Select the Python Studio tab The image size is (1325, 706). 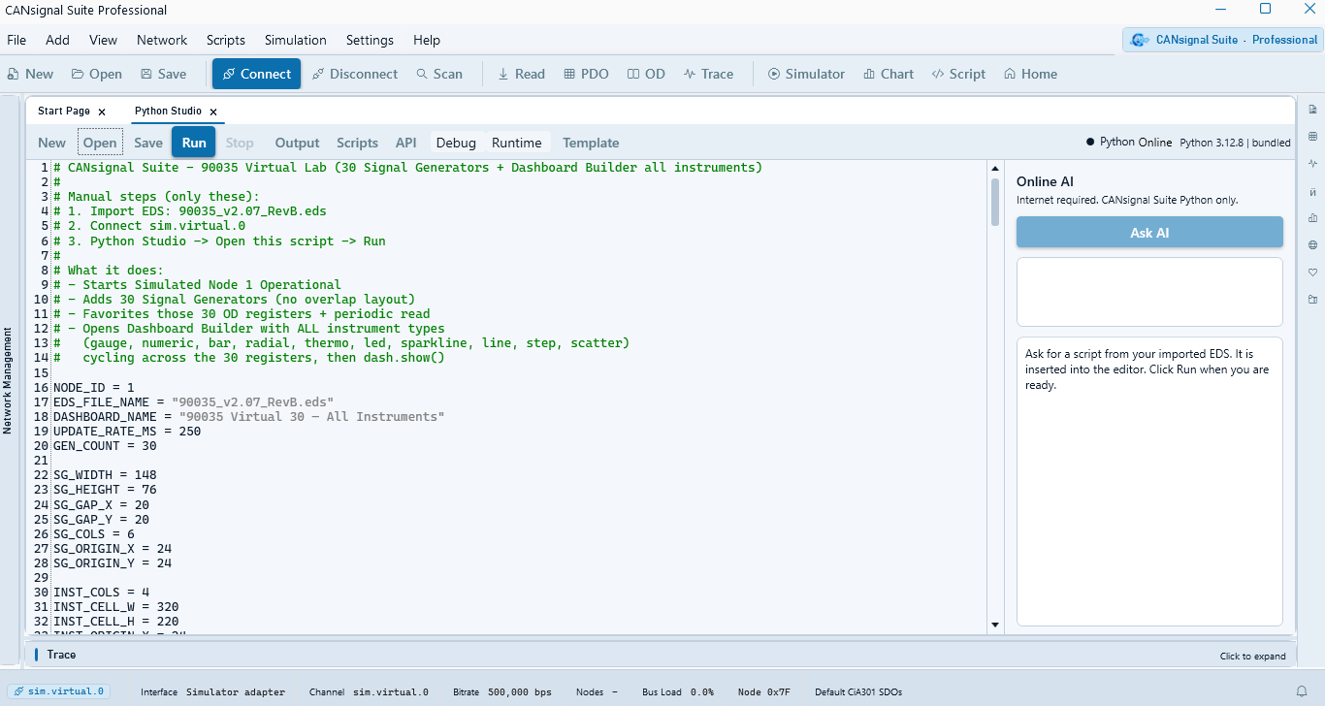(168, 112)
